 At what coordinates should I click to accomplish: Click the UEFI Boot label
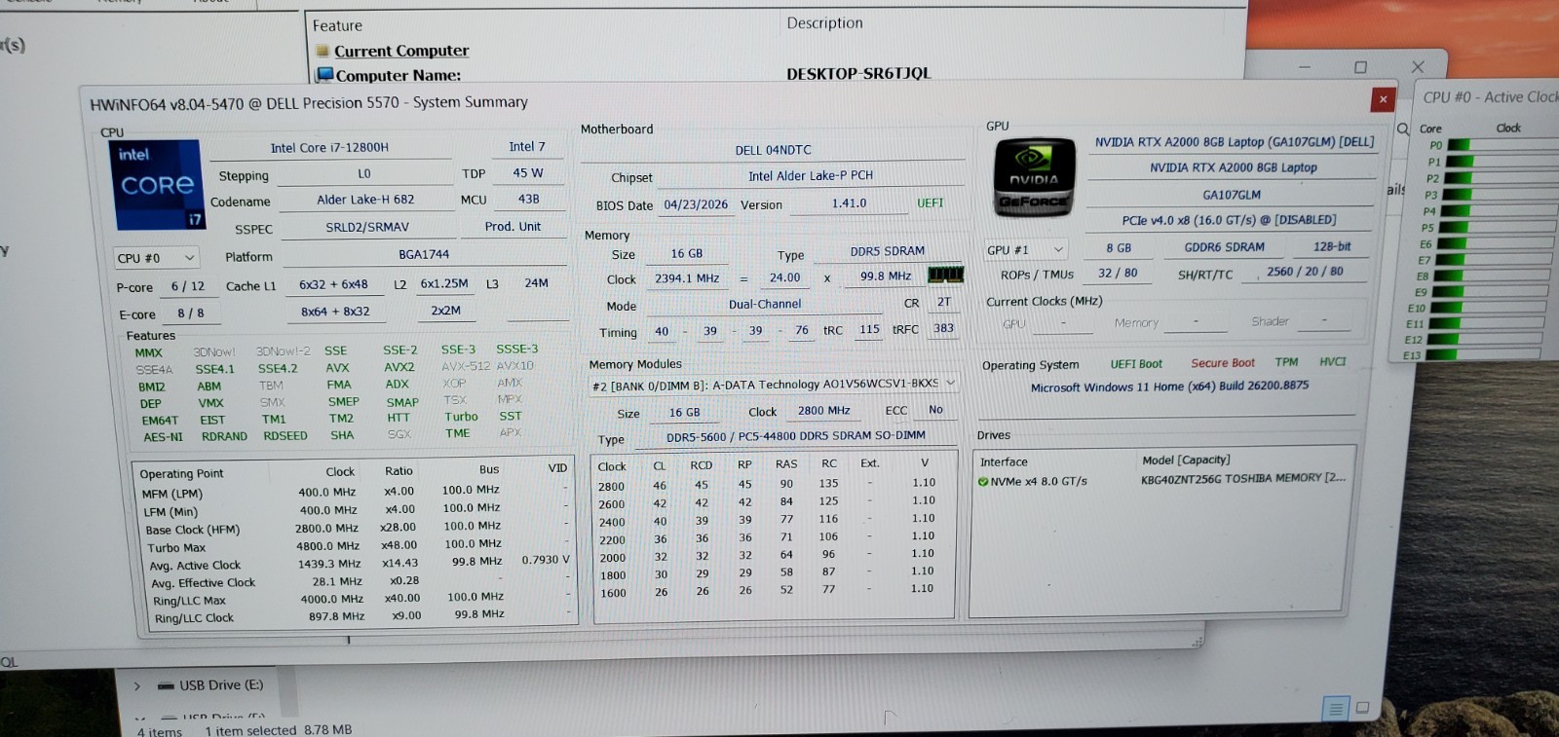click(x=1136, y=364)
